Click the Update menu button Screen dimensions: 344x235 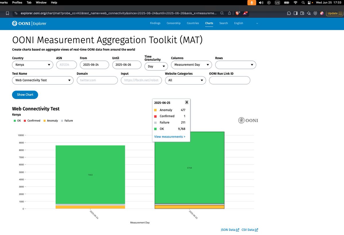[x=334, y=13]
